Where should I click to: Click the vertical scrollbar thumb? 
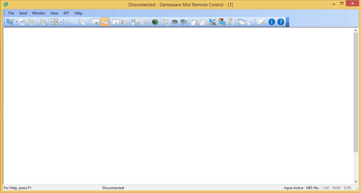pos(356,92)
